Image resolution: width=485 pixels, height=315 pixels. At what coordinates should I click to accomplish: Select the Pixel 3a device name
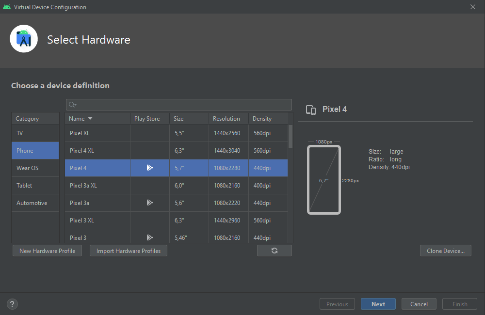(x=80, y=203)
